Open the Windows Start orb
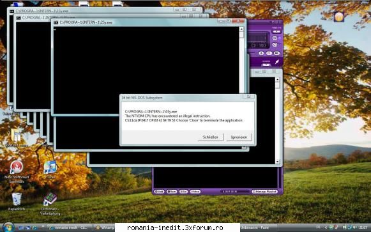The image size is (371, 232). (x=8, y=228)
